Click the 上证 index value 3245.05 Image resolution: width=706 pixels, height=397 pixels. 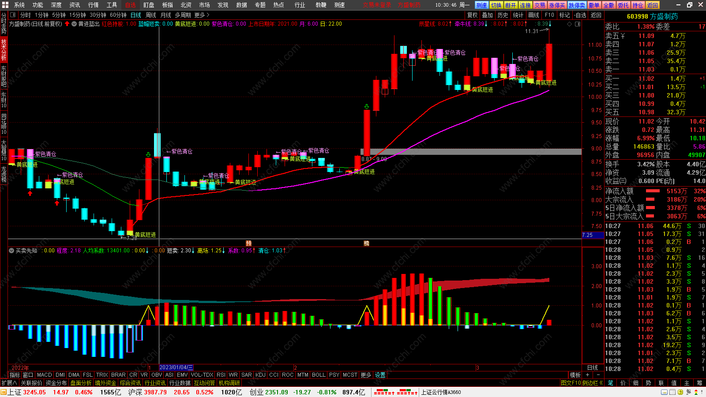click(34, 392)
